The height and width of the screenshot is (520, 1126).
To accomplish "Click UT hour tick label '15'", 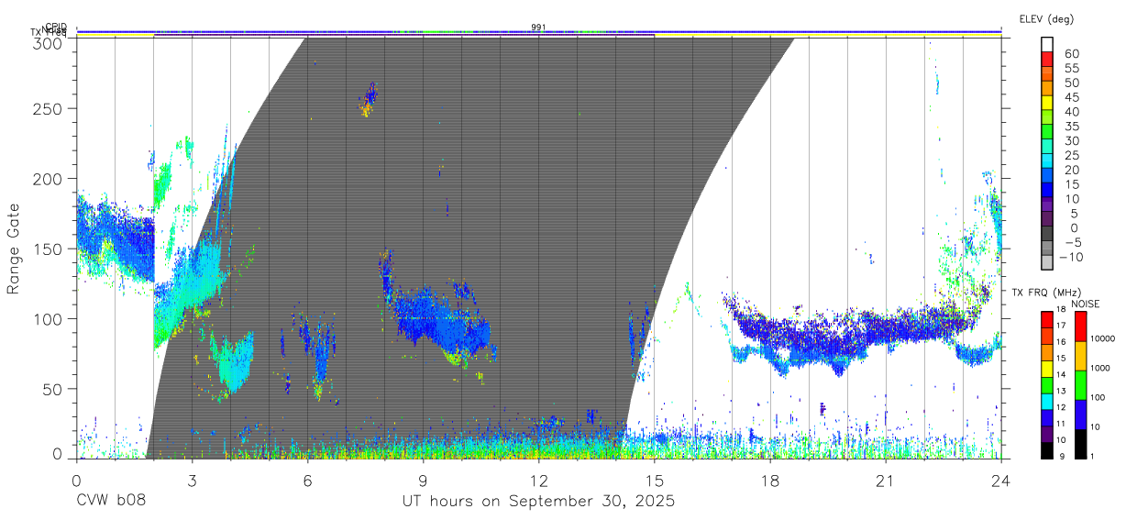I will (x=654, y=481).
